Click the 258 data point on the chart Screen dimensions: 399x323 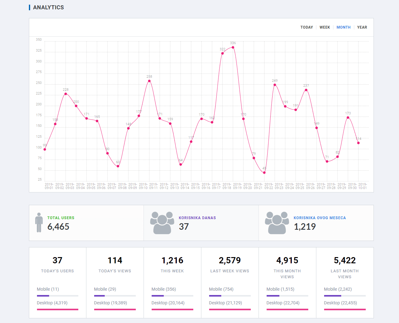pos(149,81)
